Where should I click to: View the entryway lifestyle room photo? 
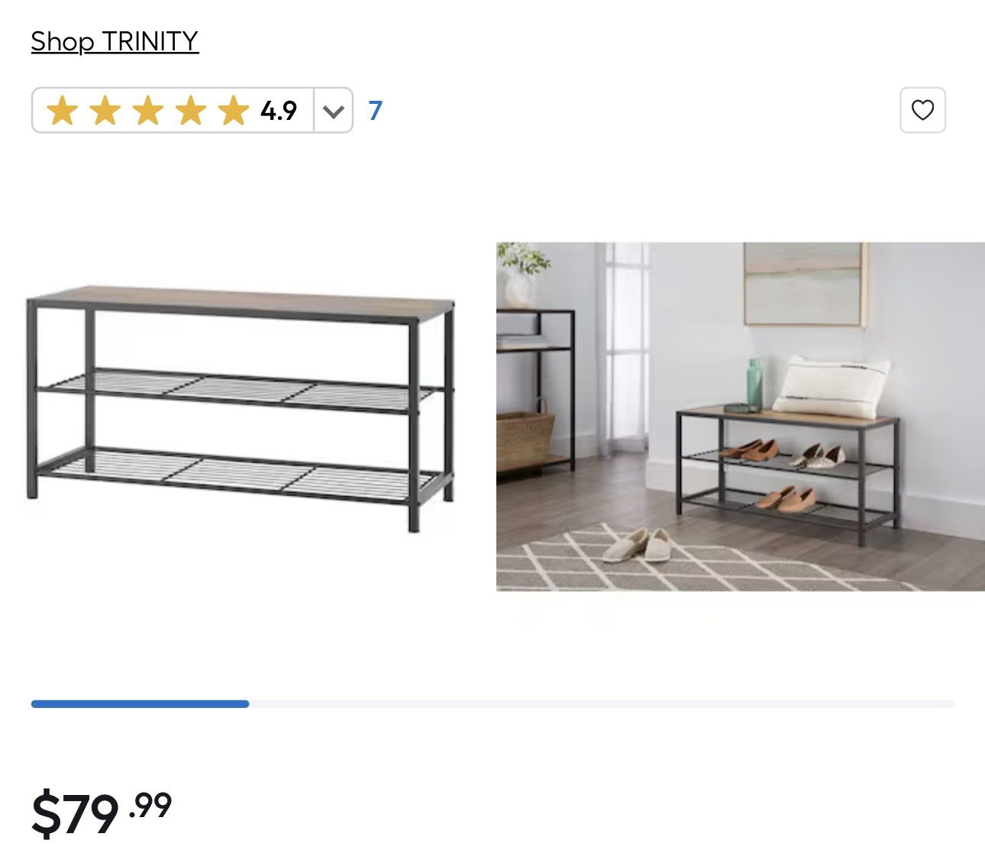(x=741, y=416)
